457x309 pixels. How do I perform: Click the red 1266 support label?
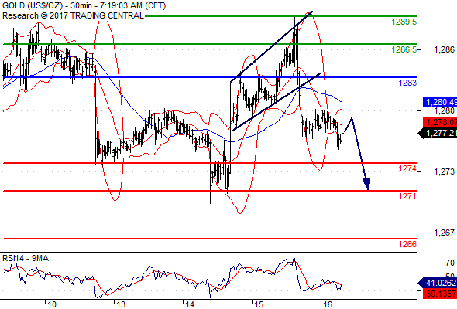(407, 244)
